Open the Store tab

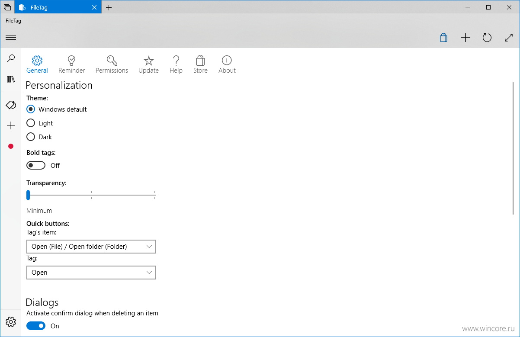click(x=200, y=64)
